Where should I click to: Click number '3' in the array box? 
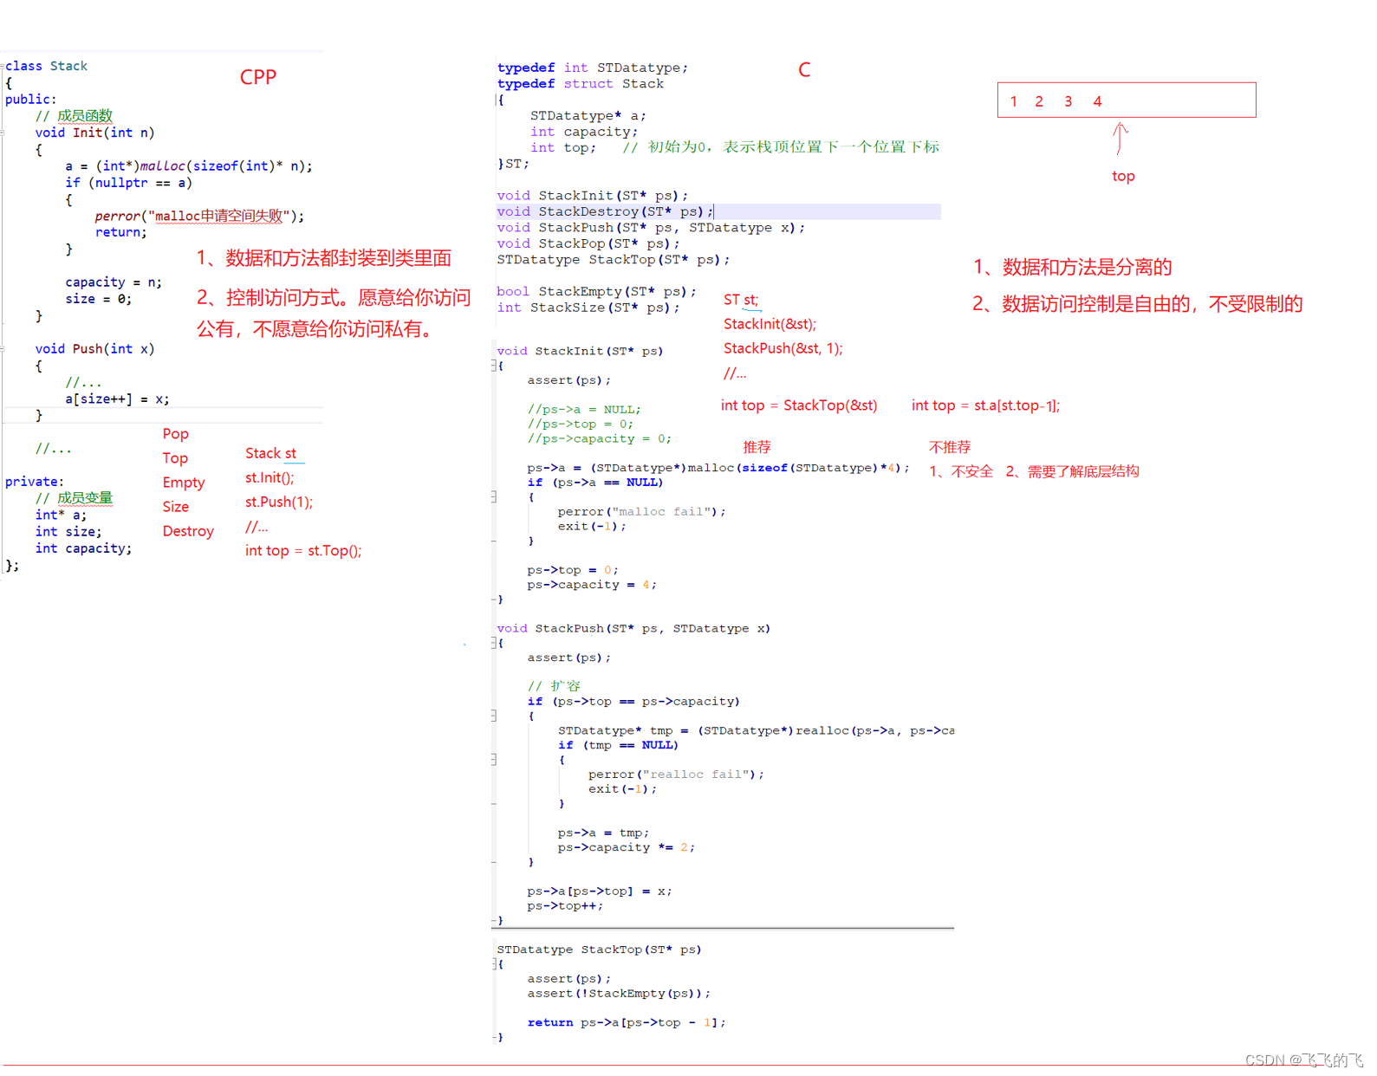click(x=1068, y=101)
